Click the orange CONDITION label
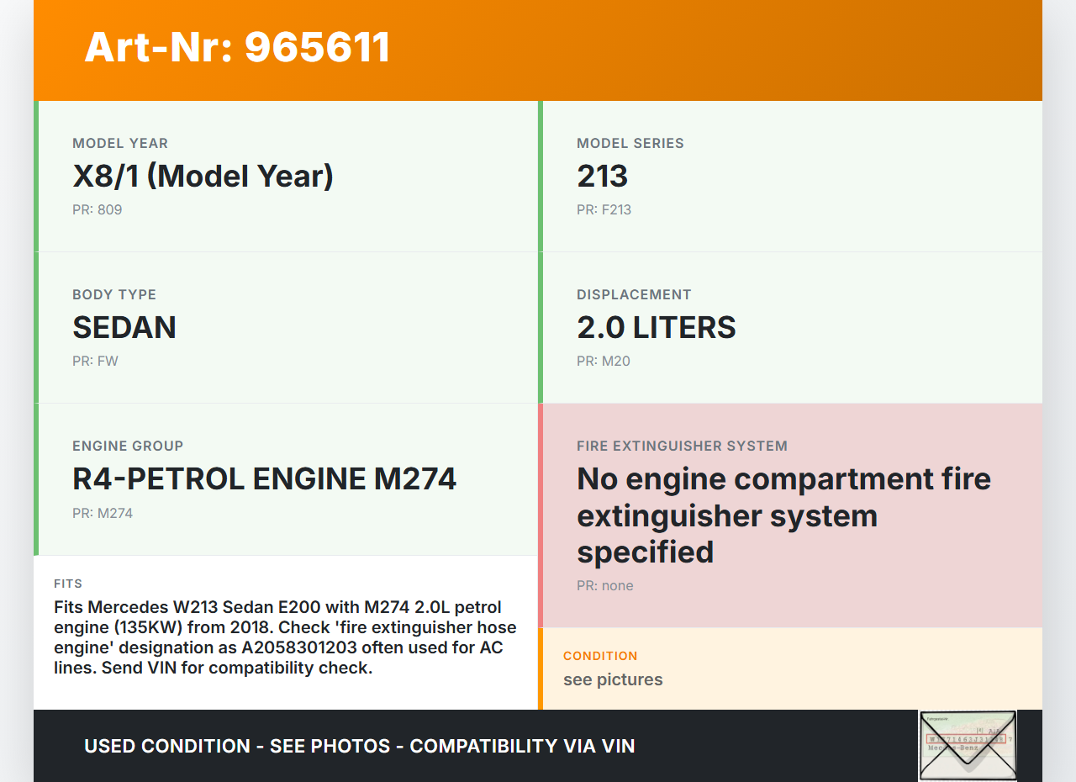This screenshot has width=1076, height=782. 600,656
